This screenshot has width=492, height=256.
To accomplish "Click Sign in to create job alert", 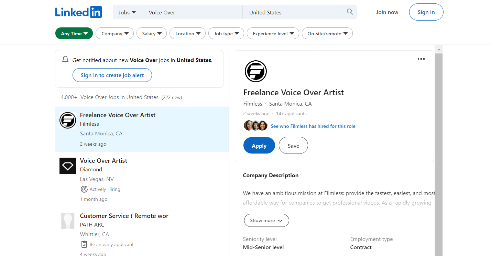I will point(112,75).
